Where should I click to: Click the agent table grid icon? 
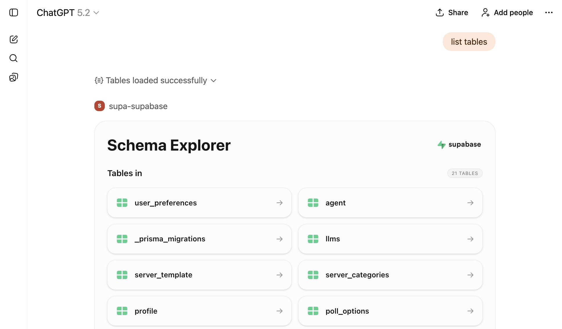point(313,203)
